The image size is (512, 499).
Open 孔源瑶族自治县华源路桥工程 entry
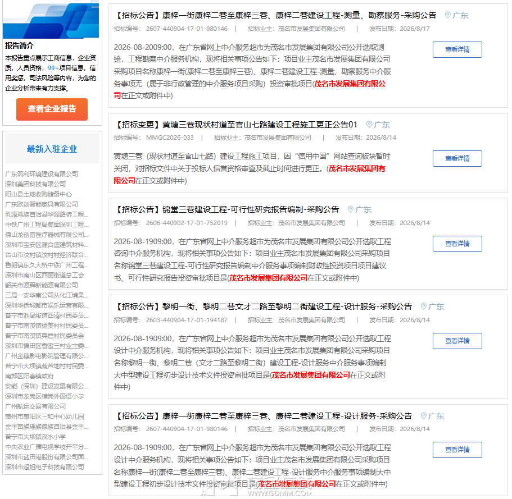[47, 214]
